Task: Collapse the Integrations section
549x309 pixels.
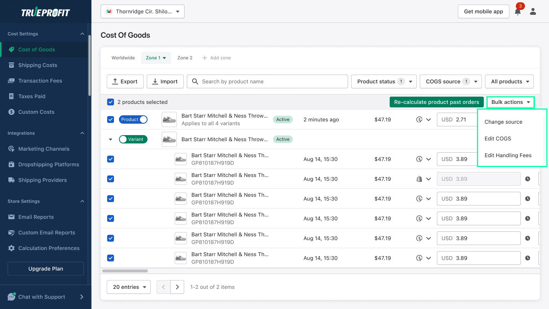Action: pos(82,133)
